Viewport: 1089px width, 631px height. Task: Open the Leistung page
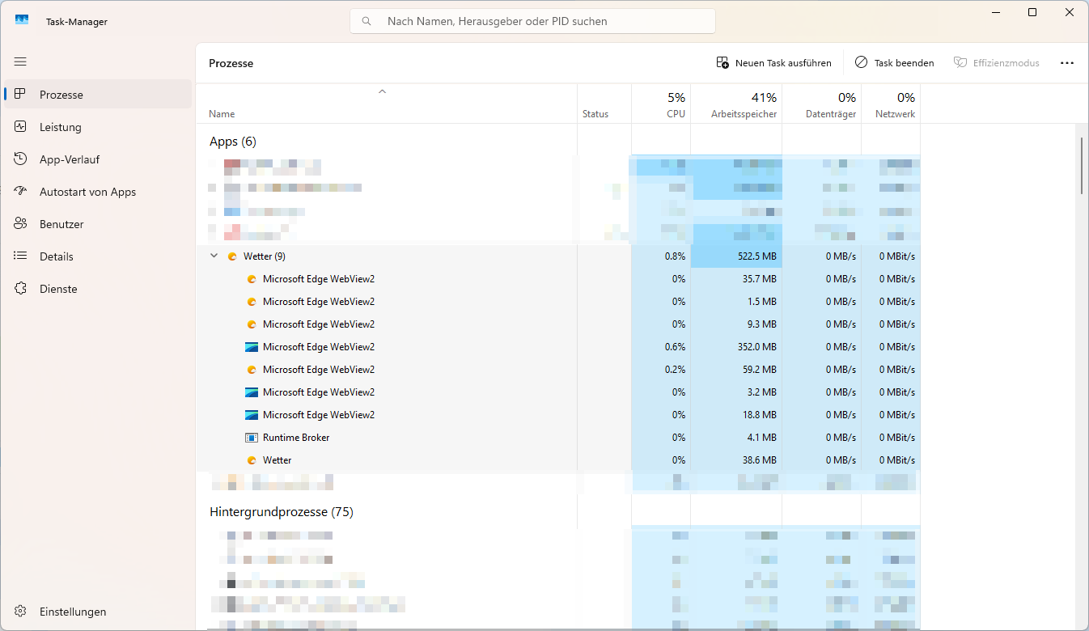pos(98,127)
